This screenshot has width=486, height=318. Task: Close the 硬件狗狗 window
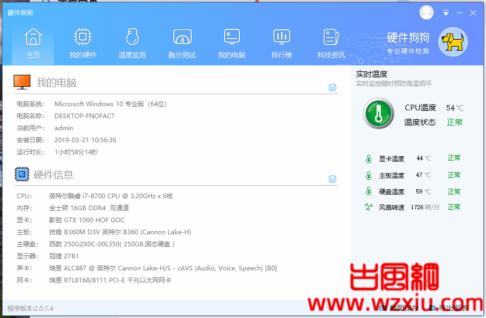473,13
